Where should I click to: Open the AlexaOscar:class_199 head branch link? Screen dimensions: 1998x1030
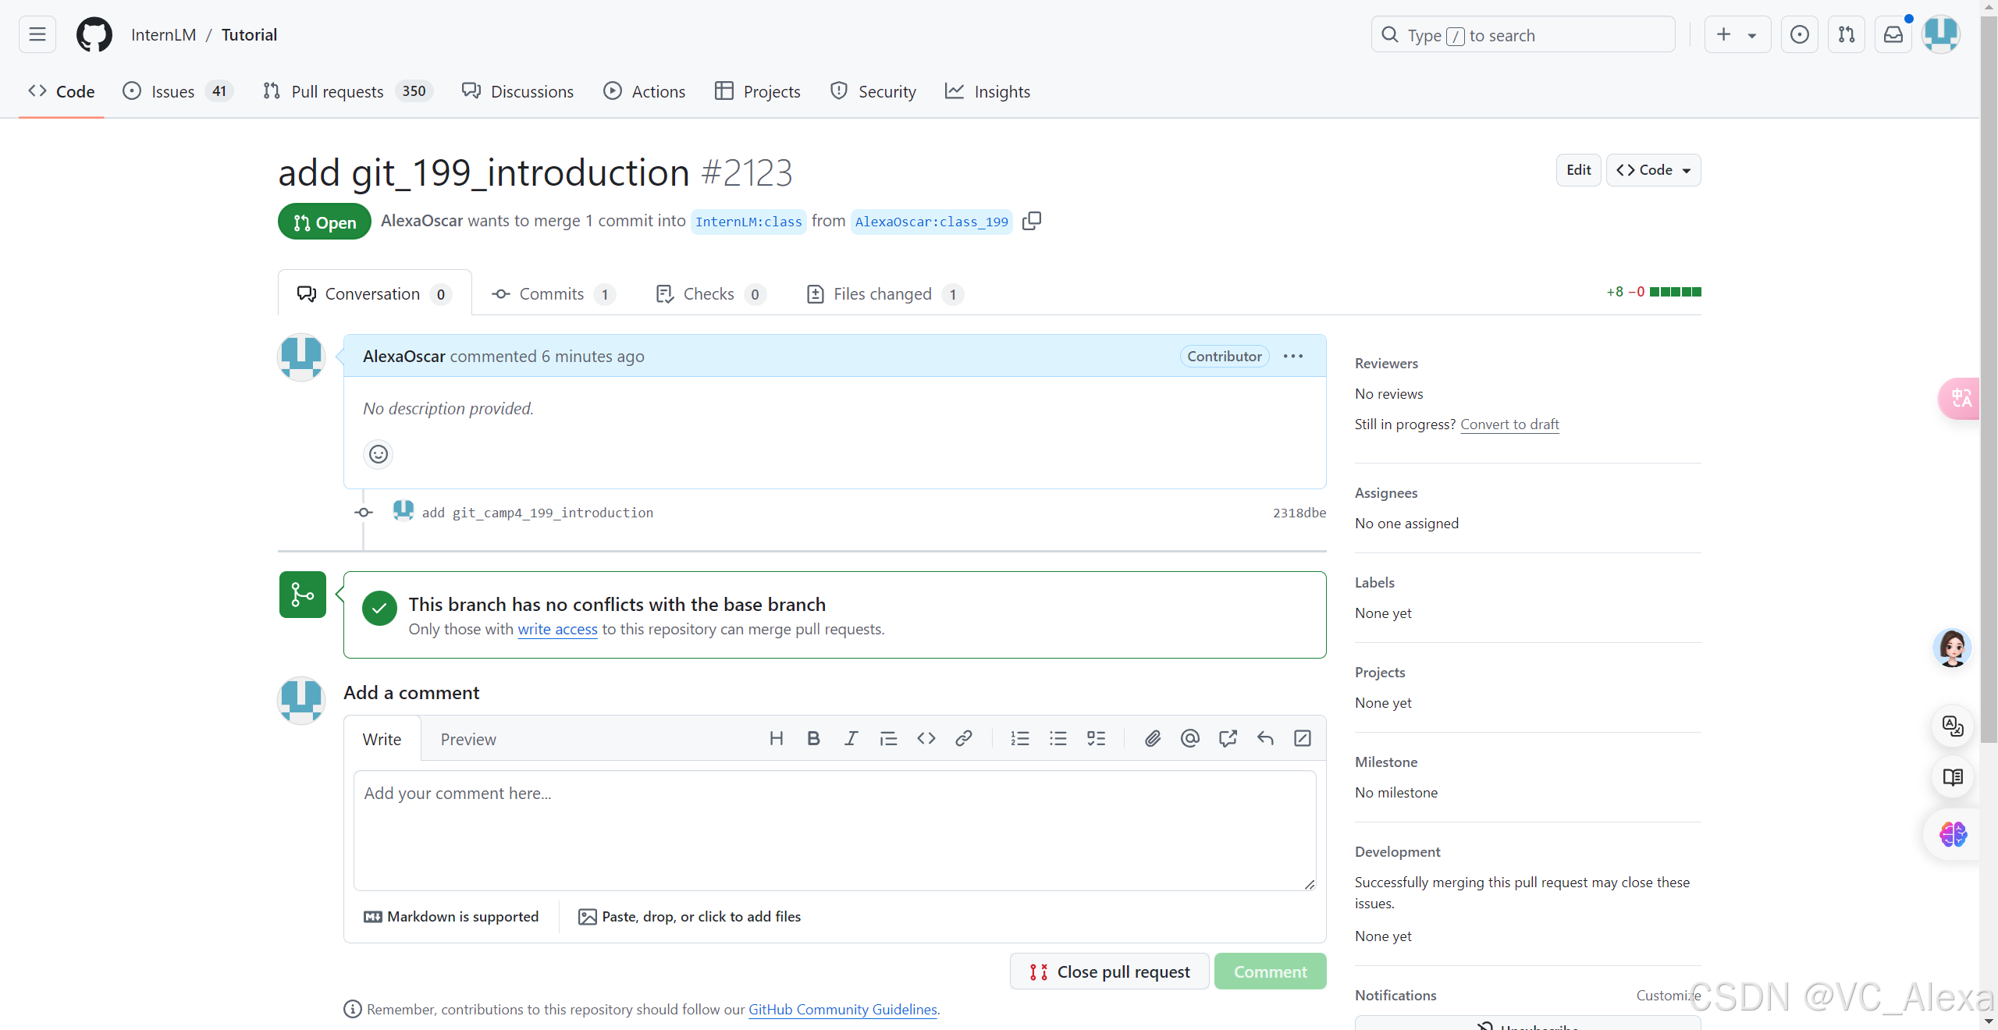[x=931, y=222]
